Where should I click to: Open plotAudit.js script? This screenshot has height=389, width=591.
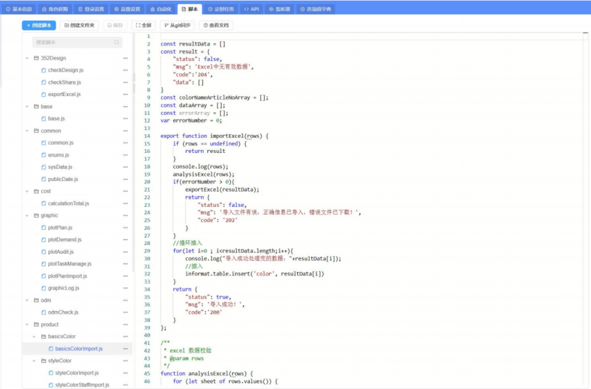[61, 252]
